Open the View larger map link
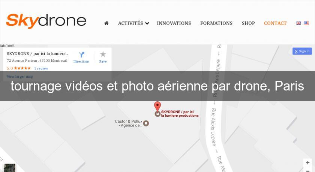This screenshot has width=315, height=172. coord(19,76)
